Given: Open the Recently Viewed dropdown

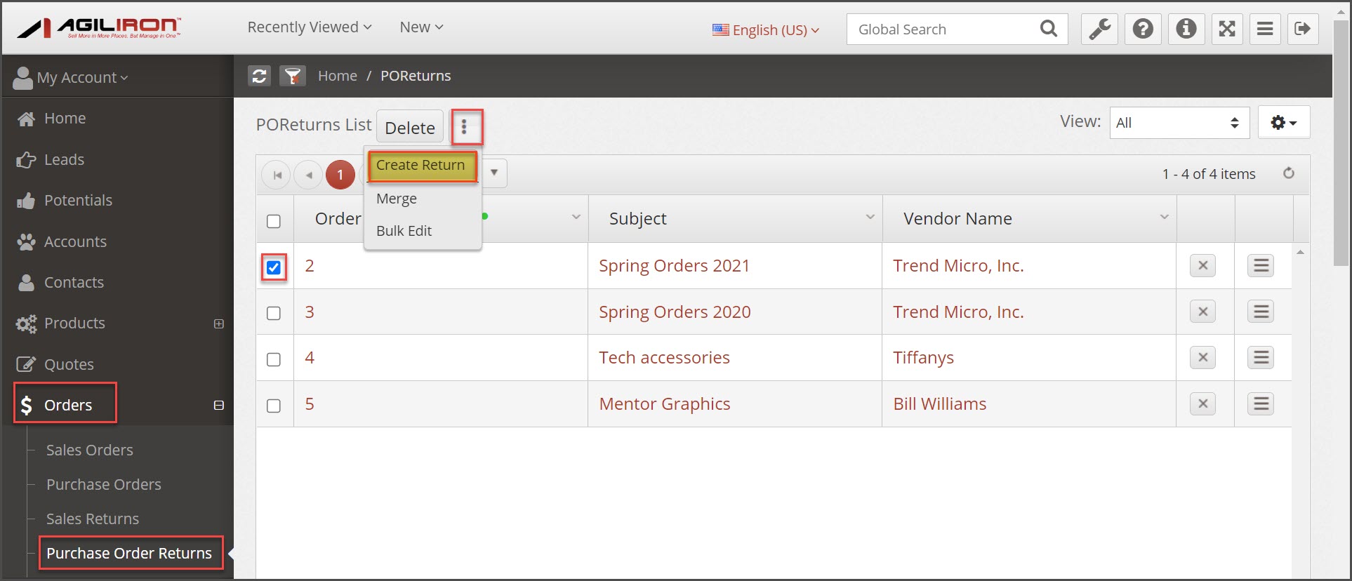Looking at the screenshot, I should pos(310,27).
